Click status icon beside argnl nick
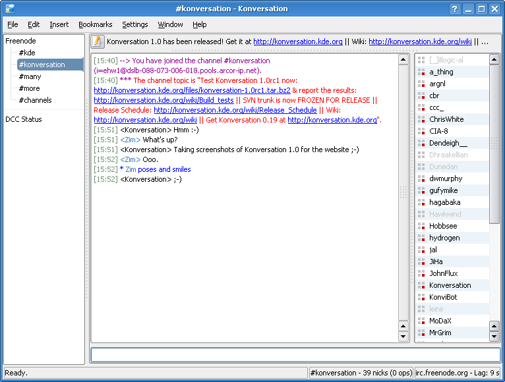This screenshot has width=505, height=382. 421,84
